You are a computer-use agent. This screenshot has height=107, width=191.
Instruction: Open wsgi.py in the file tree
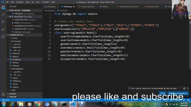click(15, 87)
